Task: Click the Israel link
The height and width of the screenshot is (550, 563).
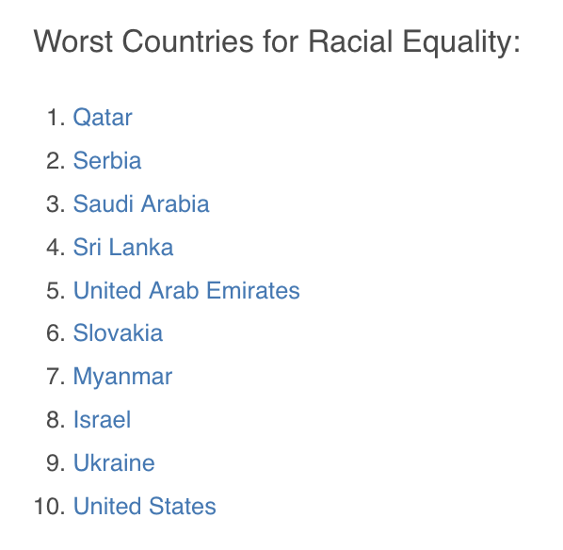Action: tap(102, 420)
